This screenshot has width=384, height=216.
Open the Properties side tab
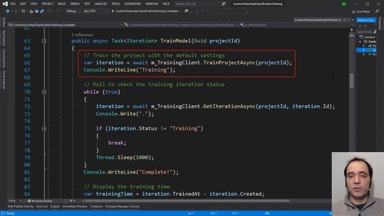tap(380, 23)
